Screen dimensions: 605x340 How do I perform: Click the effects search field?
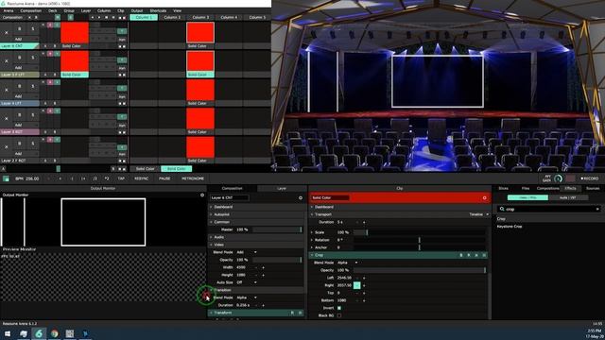(x=548, y=209)
